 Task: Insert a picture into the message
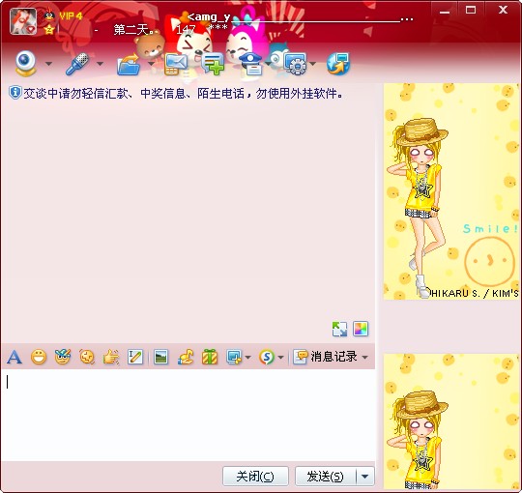click(161, 357)
